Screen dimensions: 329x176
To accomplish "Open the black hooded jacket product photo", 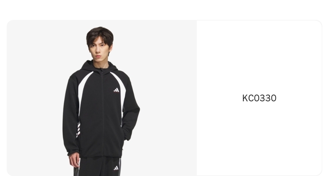I will [x=102, y=98].
